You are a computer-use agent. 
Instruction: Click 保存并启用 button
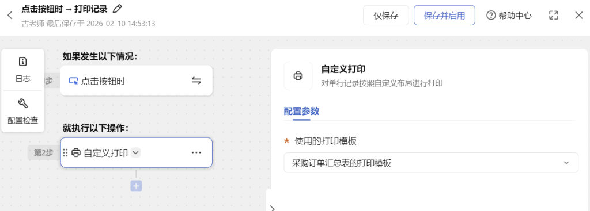click(x=444, y=16)
